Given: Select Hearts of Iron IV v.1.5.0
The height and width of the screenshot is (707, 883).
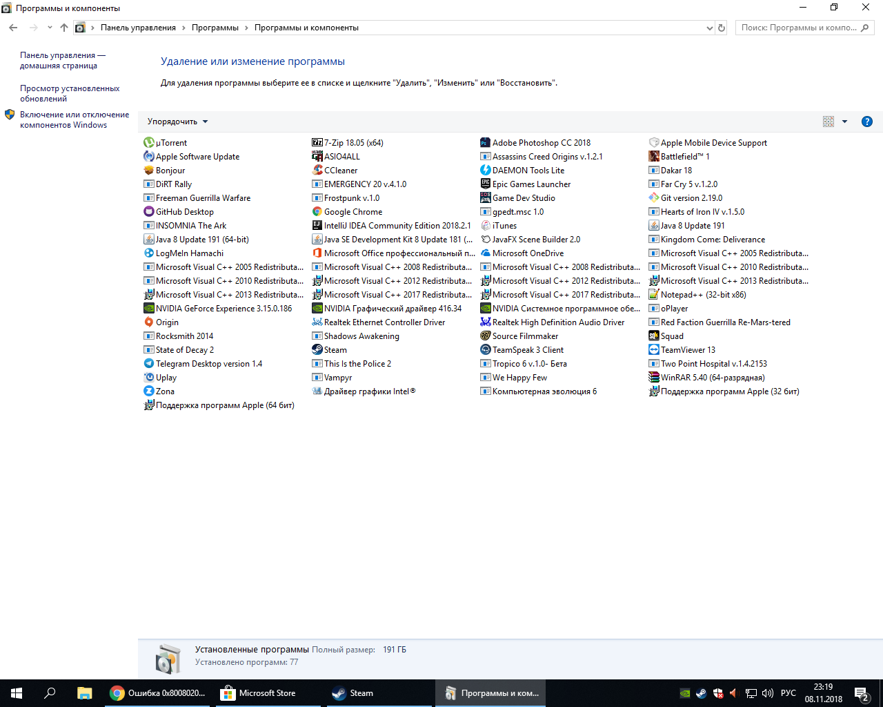Looking at the screenshot, I should 697,212.
